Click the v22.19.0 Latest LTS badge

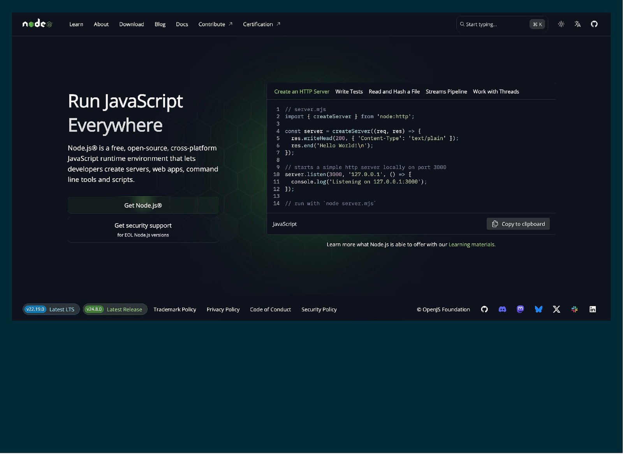51,310
